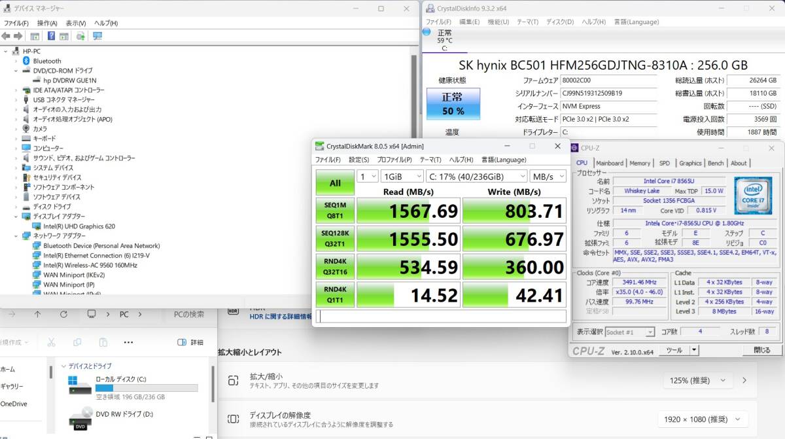Open the three-dot more options in File Explorer
785x439 pixels.
coord(128,342)
